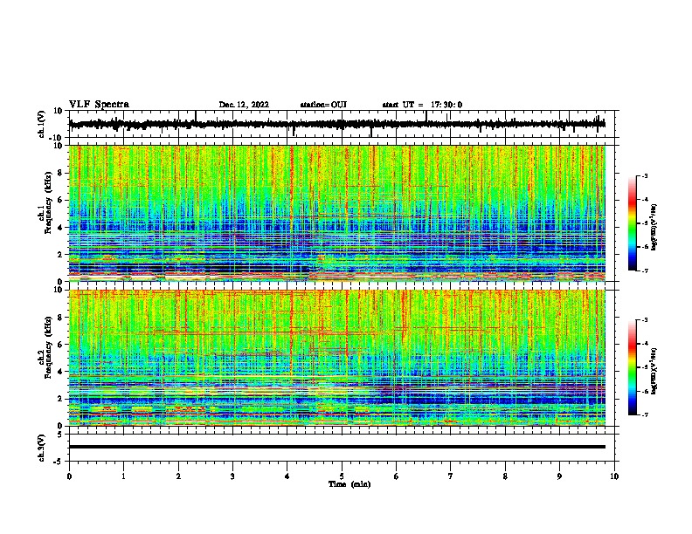Click the "-7" label on the ch.2 color bar

pyautogui.click(x=644, y=414)
